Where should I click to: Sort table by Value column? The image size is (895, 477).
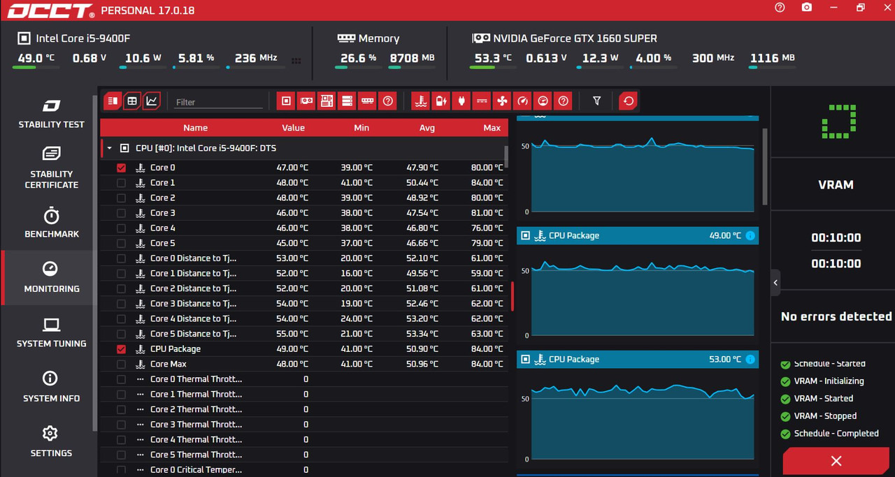[293, 128]
